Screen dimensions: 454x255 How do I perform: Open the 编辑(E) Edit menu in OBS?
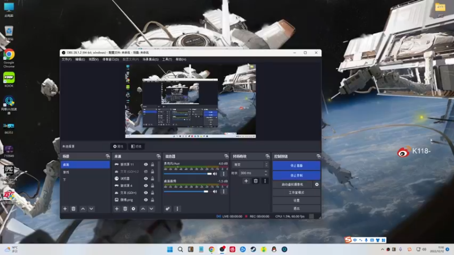click(x=80, y=59)
